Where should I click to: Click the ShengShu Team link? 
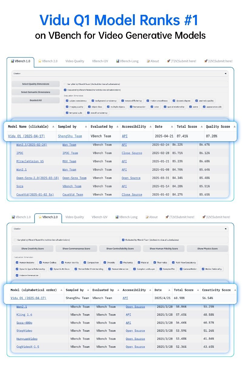click(70, 136)
